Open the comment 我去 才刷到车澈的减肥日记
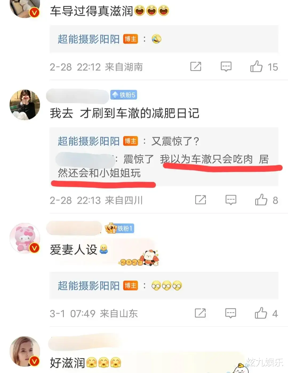 [125, 113]
